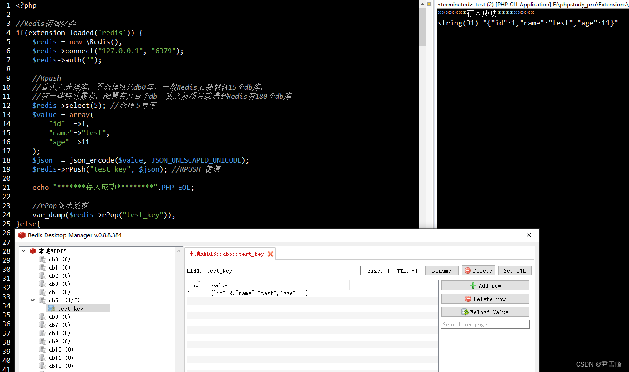Click the value column header
Screen dimensions: 629x372
280,285
